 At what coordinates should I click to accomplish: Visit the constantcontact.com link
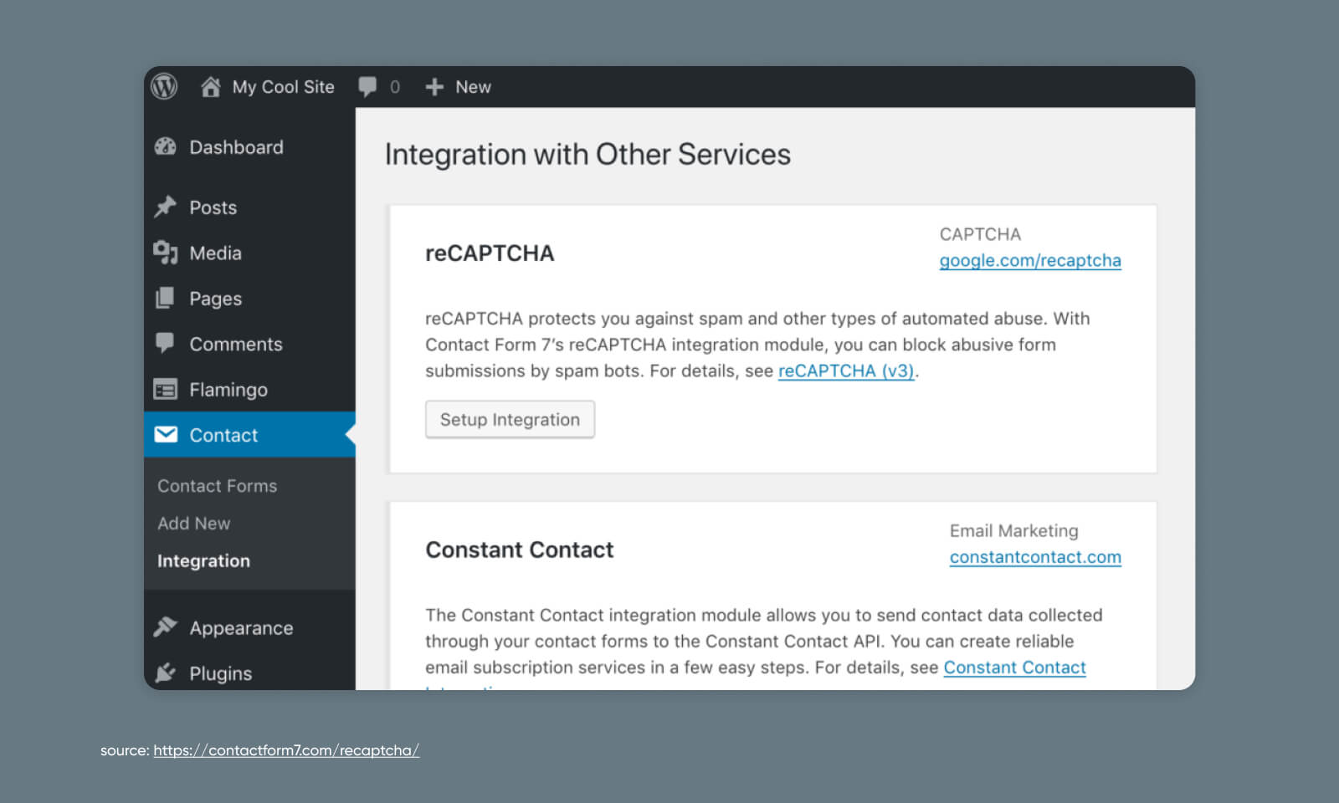(x=1035, y=557)
